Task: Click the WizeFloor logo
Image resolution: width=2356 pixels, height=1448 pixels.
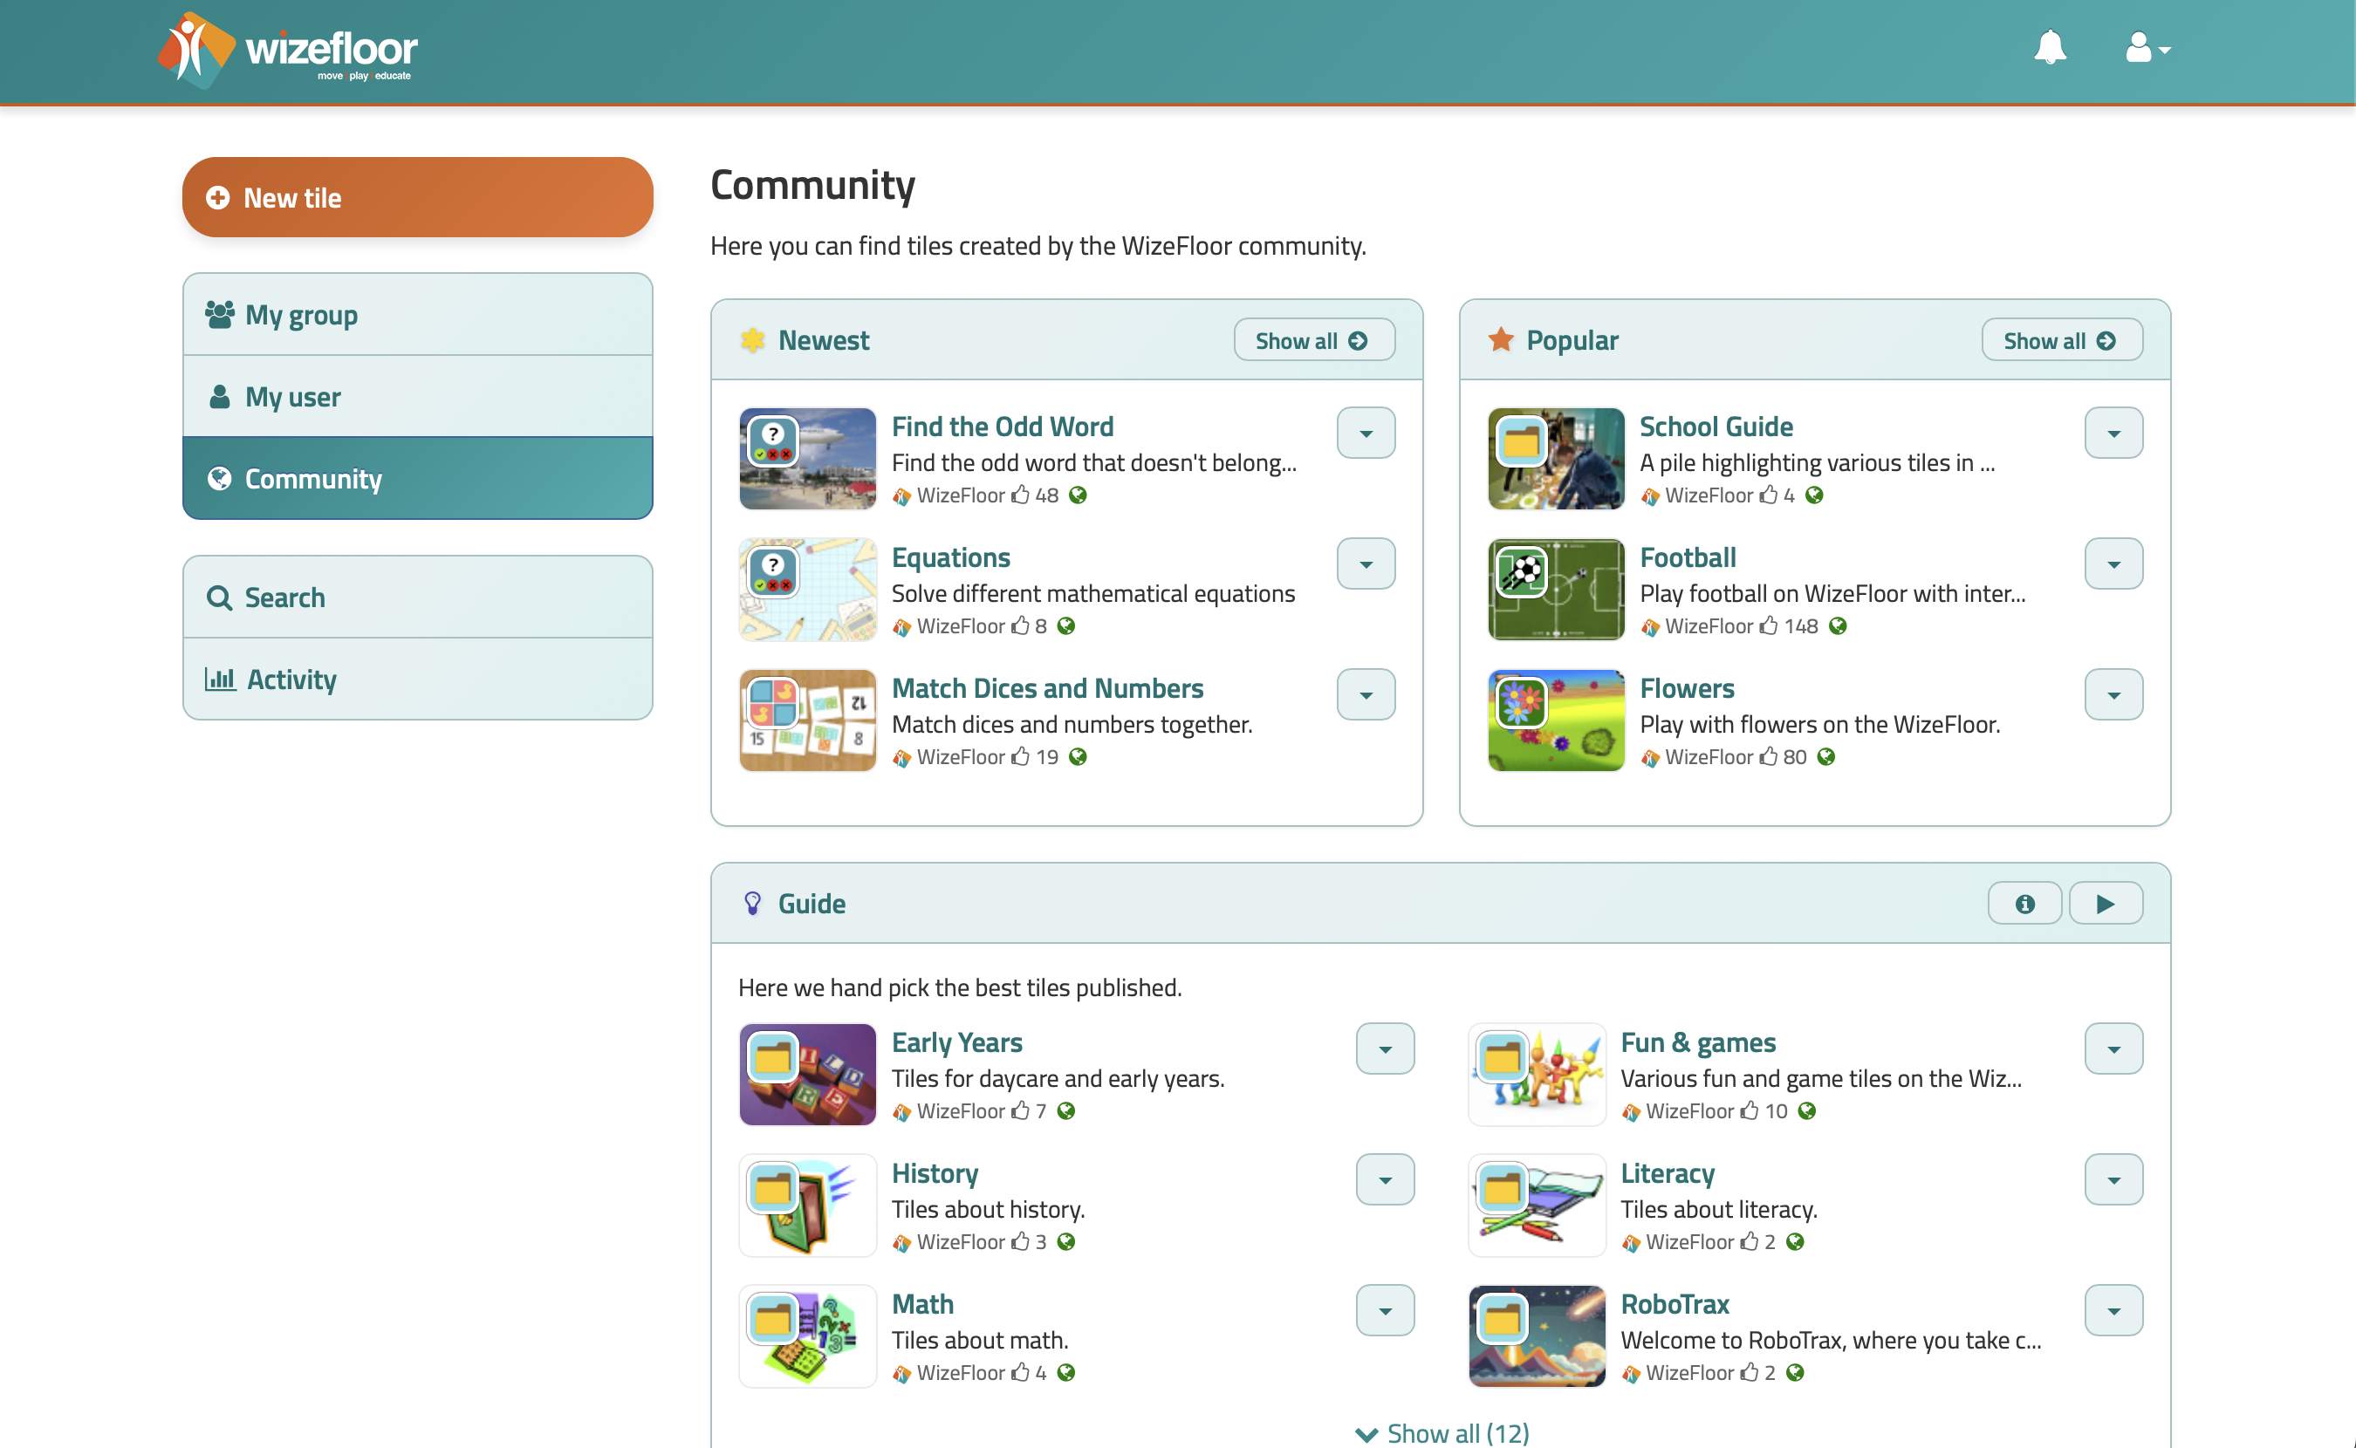Action: click(x=287, y=50)
